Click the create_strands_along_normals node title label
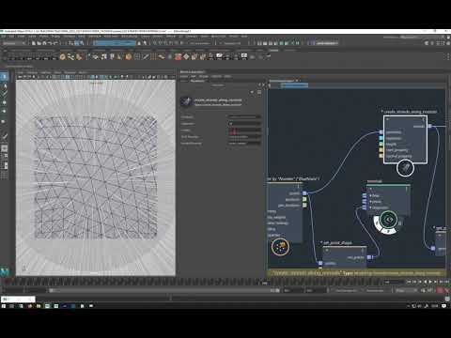 pos(410,112)
